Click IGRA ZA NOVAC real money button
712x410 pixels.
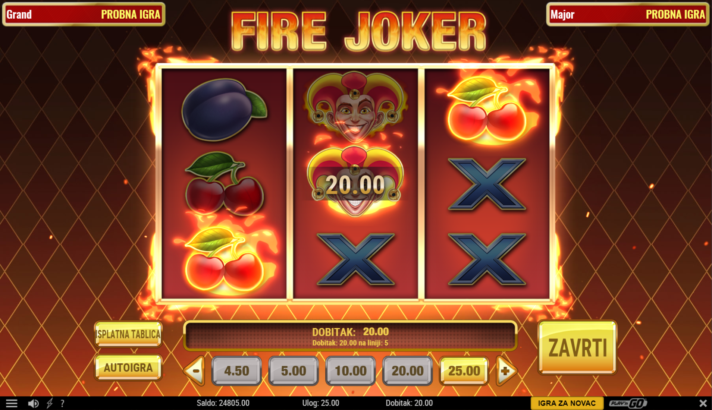point(567,403)
